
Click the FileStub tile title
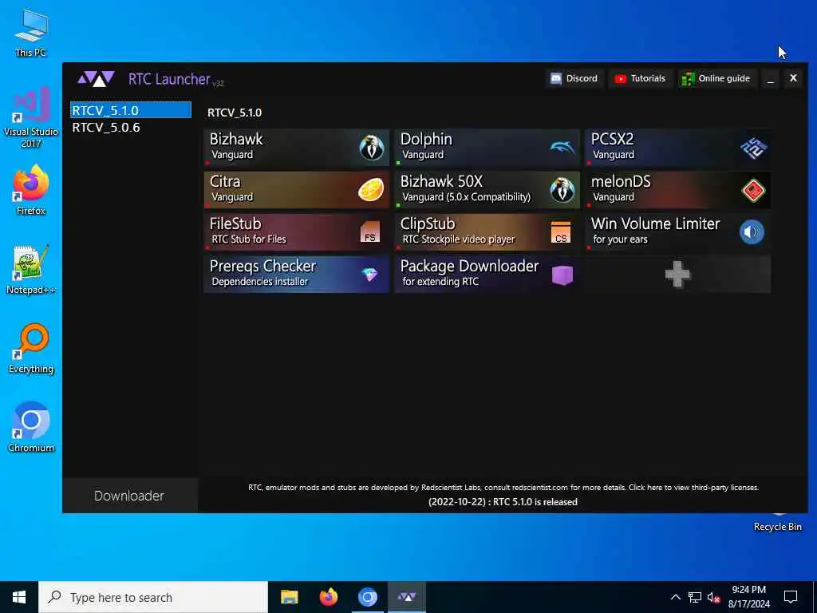pos(235,223)
